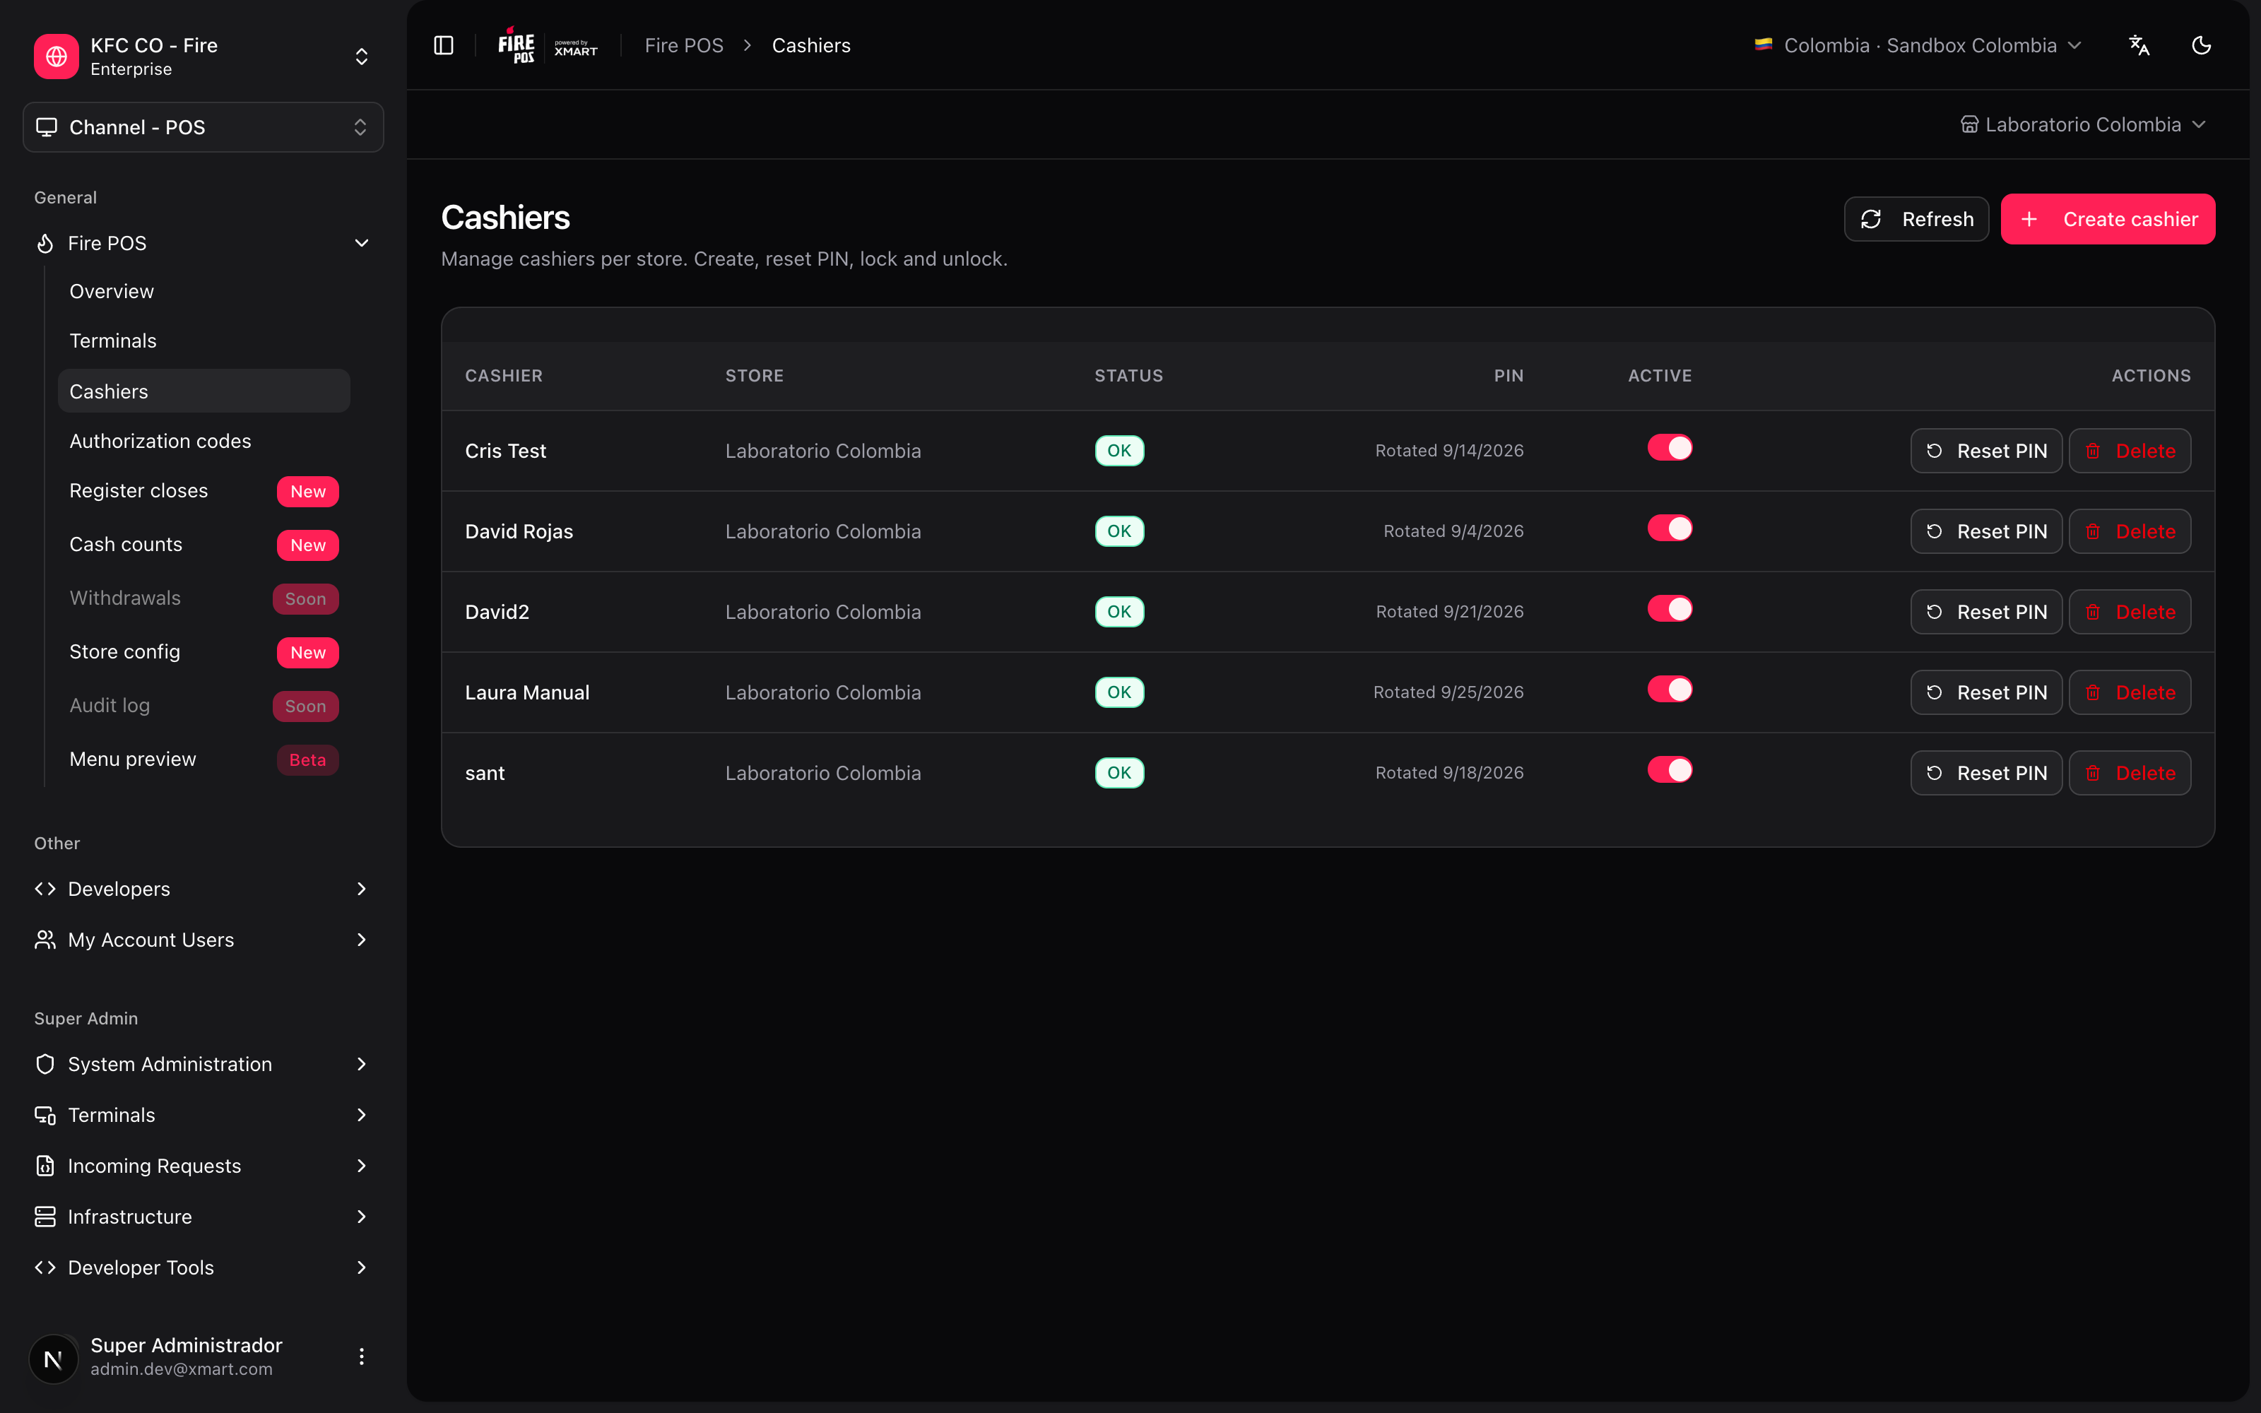Open the Channel - POS dropdown
2261x1413 pixels.
[203, 127]
